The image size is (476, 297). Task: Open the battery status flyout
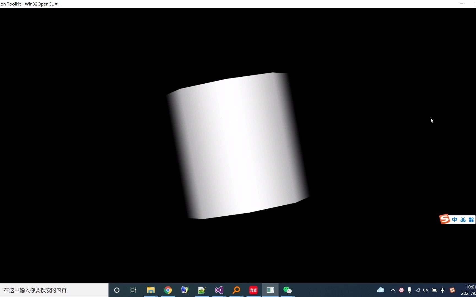(x=435, y=290)
